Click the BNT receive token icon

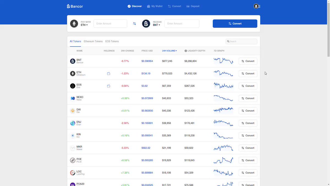click(146, 24)
